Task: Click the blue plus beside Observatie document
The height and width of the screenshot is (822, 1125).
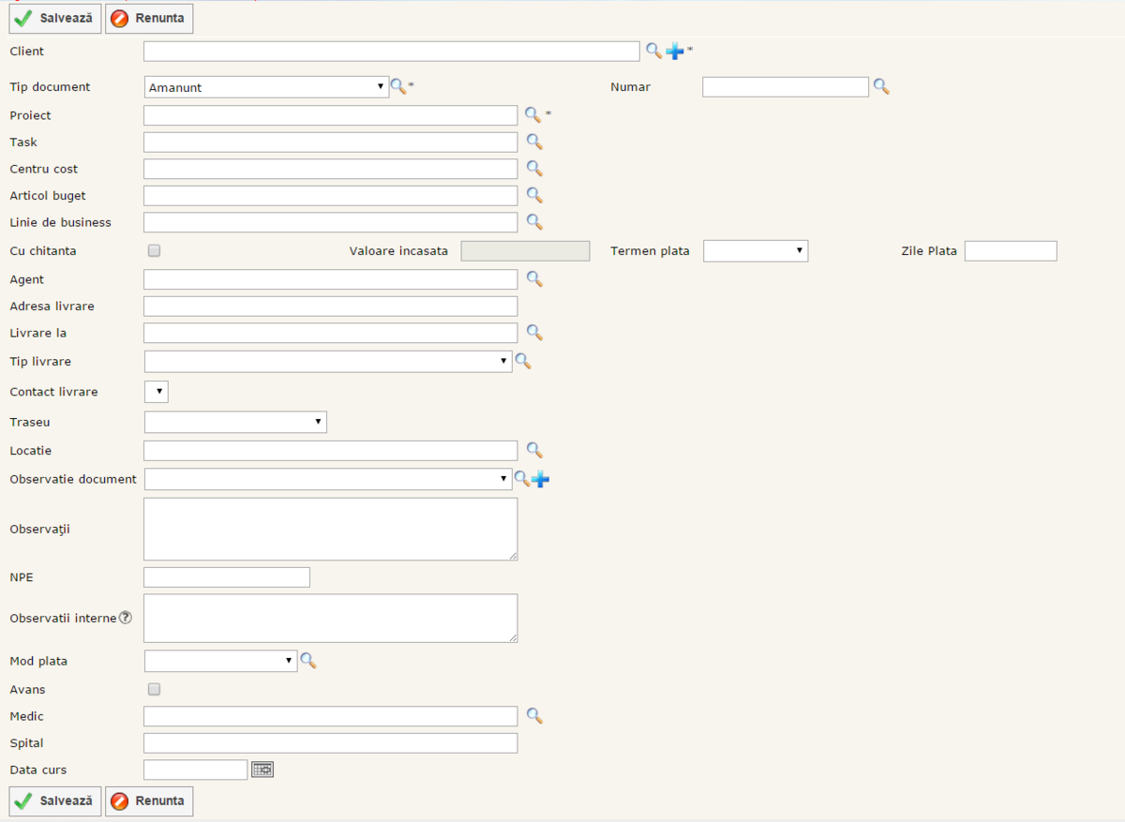Action: 541,480
